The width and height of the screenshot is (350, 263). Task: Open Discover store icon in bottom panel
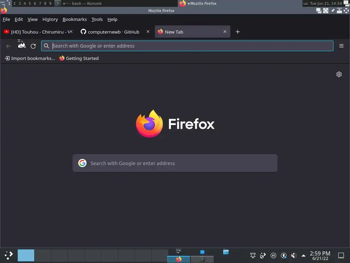click(202, 252)
